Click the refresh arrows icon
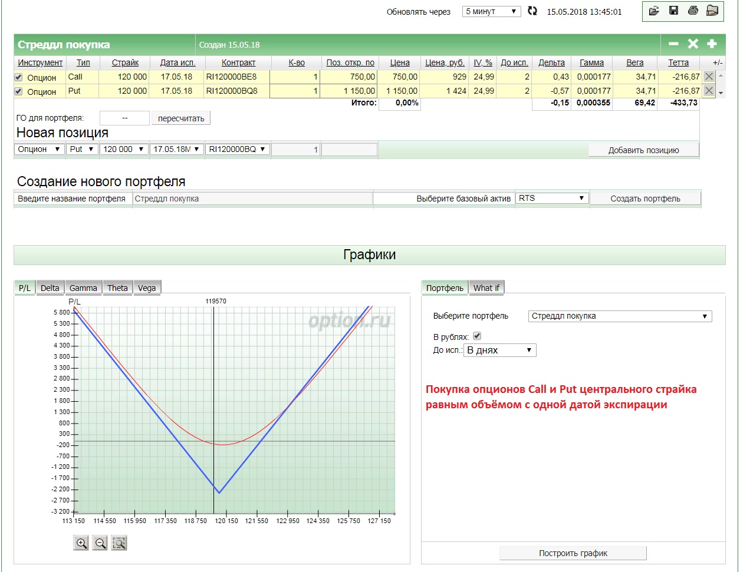 click(x=532, y=11)
